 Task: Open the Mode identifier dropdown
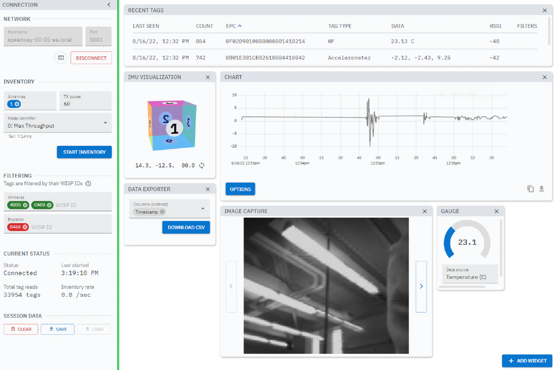pyautogui.click(x=105, y=123)
